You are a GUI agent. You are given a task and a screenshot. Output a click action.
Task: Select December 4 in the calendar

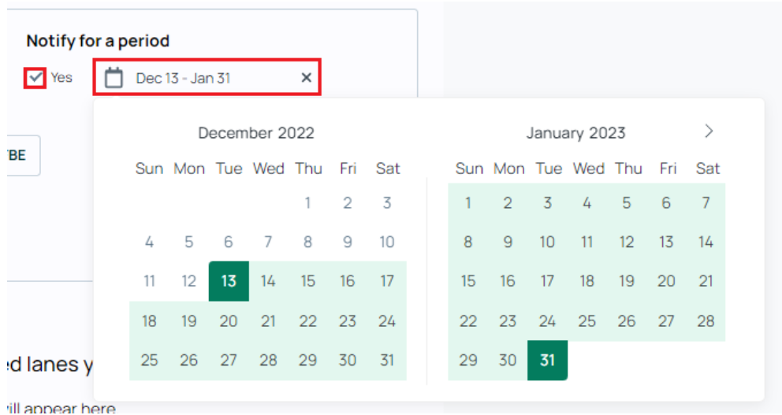point(149,242)
